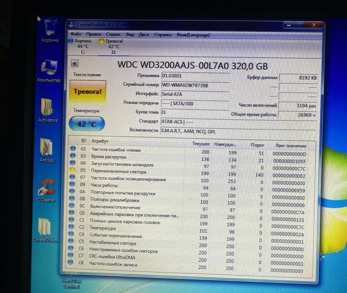347x293 pixels.
Task: Click the Возможности field S.M.A.R.T., AAM, NCQ, GPL
Action: coord(238,132)
